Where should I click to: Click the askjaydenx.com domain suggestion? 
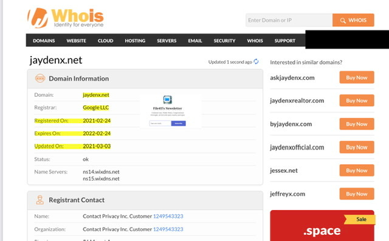[x=292, y=78]
